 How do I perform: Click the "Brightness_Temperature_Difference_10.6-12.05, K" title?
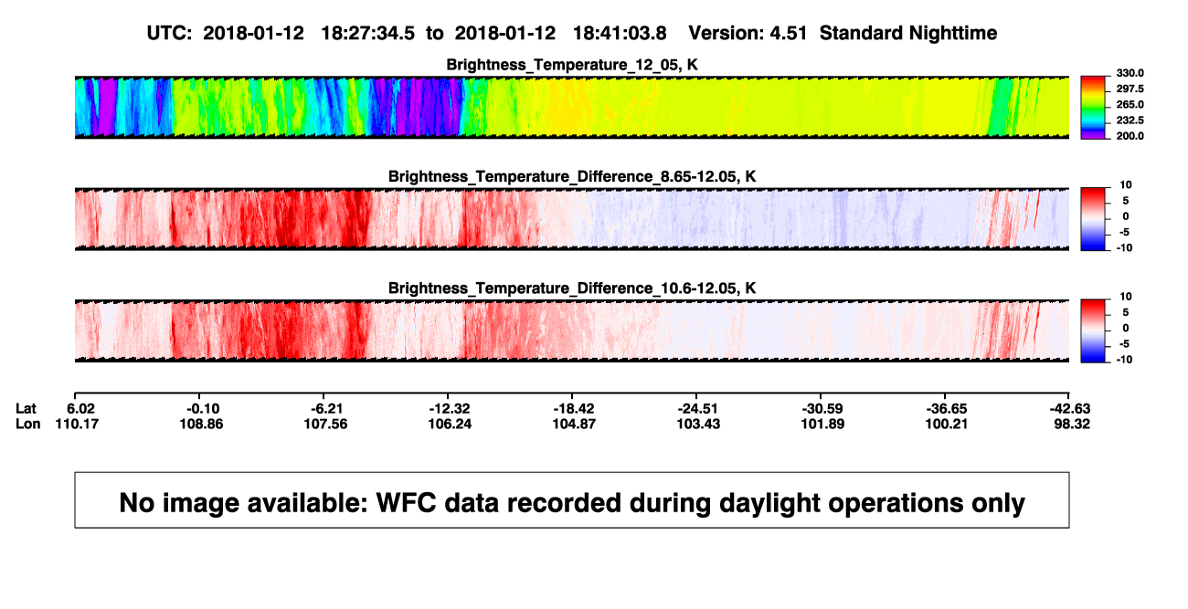click(572, 289)
